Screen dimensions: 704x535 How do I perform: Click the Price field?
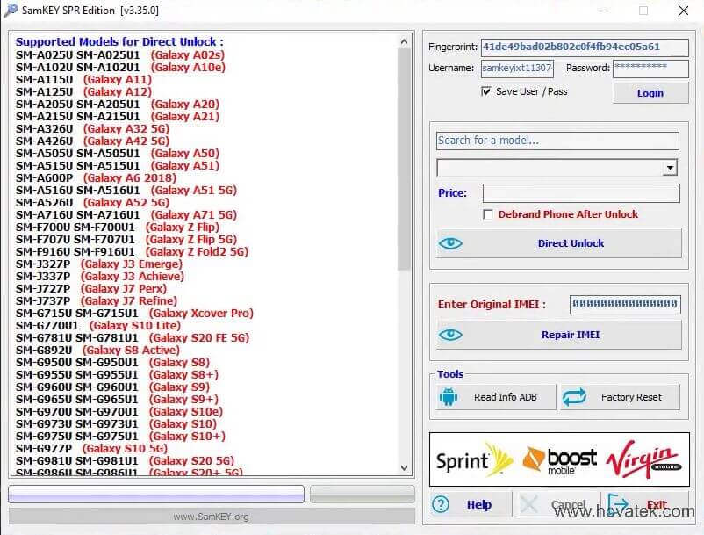coord(581,193)
